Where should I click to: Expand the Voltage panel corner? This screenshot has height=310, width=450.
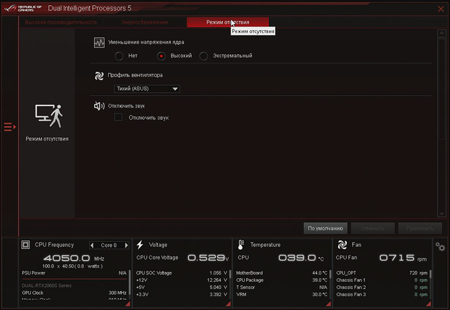[x=228, y=303]
